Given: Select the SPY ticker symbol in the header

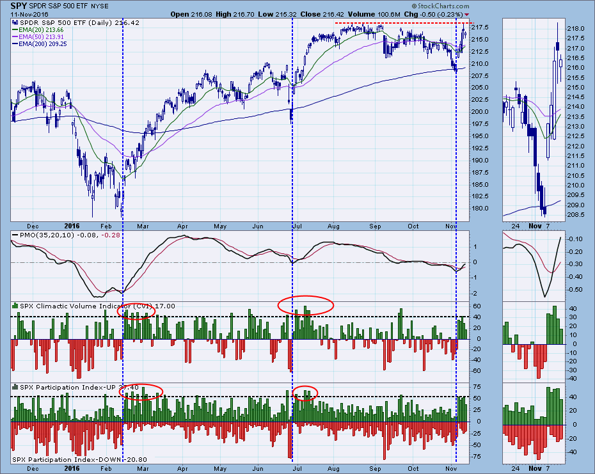Looking at the screenshot, I should tap(17, 6).
